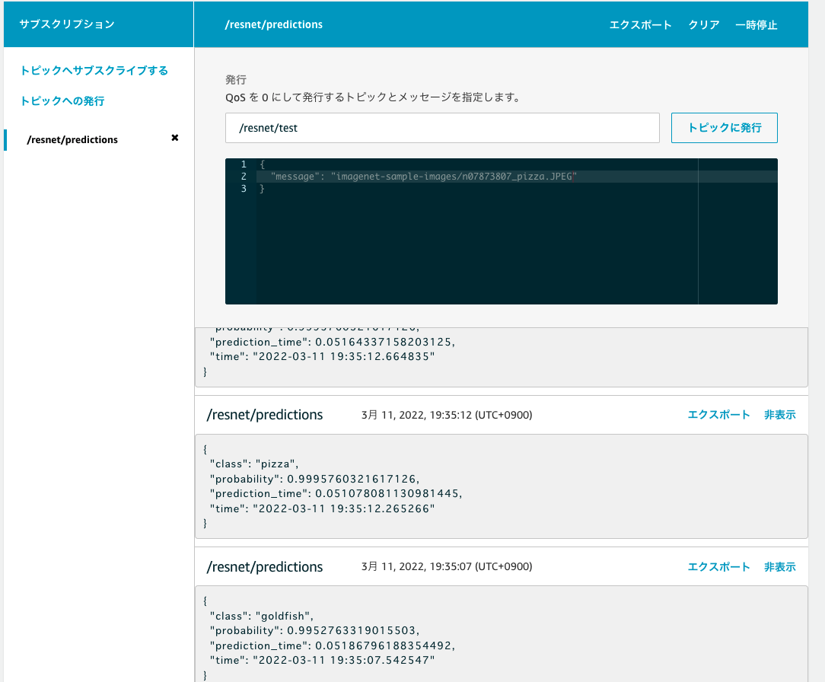This screenshot has width=825, height=682.
Task: Click line number 3 in the editor gutter
Action: point(244,189)
